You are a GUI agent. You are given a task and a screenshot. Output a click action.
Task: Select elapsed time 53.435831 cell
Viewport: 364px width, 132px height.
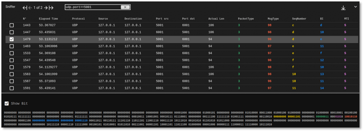click(x=47, y=32)
